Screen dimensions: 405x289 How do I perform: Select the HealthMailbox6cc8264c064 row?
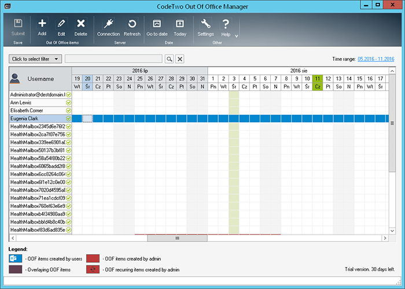click(x=41, y=174)
